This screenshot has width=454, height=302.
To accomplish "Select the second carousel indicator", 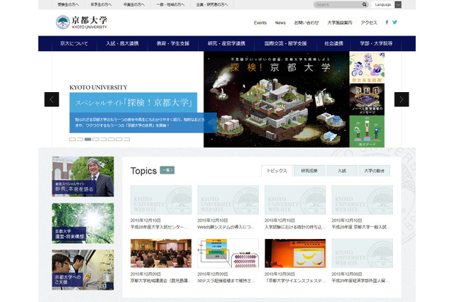I will (x=80, y=140).
